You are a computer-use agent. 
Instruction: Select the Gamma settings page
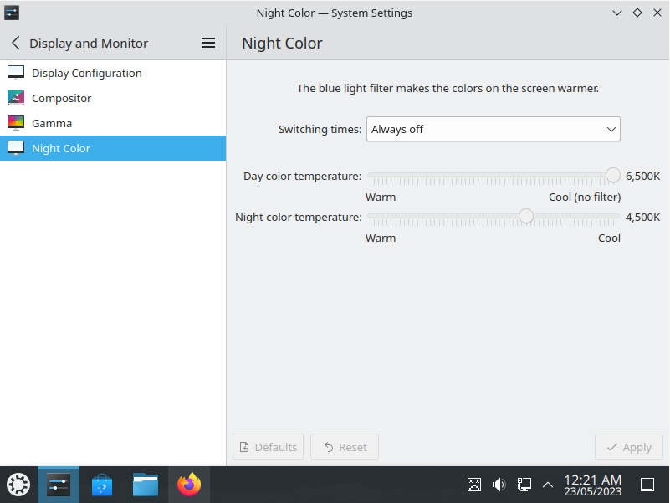[50, 123]
